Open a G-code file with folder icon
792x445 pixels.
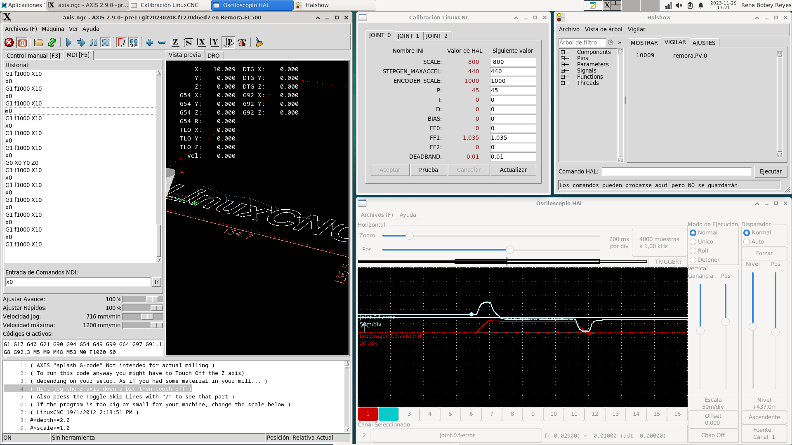tap(39, 42)
